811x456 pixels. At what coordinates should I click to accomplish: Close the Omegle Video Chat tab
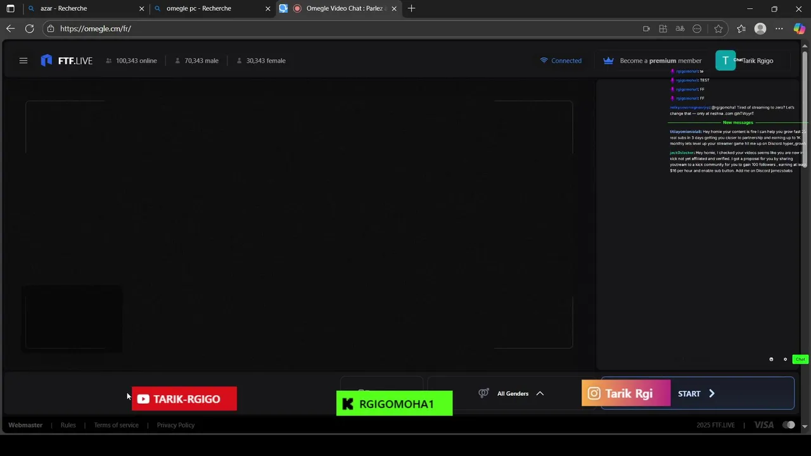pyautogui.click(x=394, y=8)
